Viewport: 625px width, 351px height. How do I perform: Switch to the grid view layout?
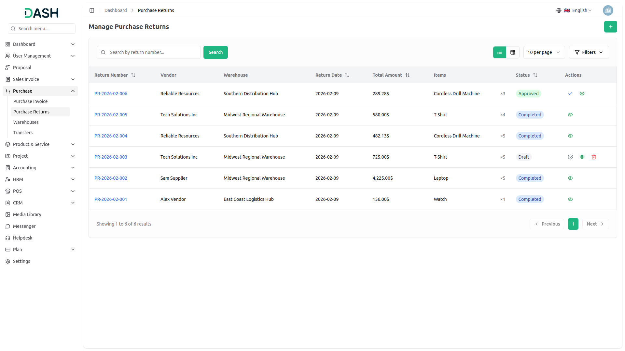click(513, 52)
